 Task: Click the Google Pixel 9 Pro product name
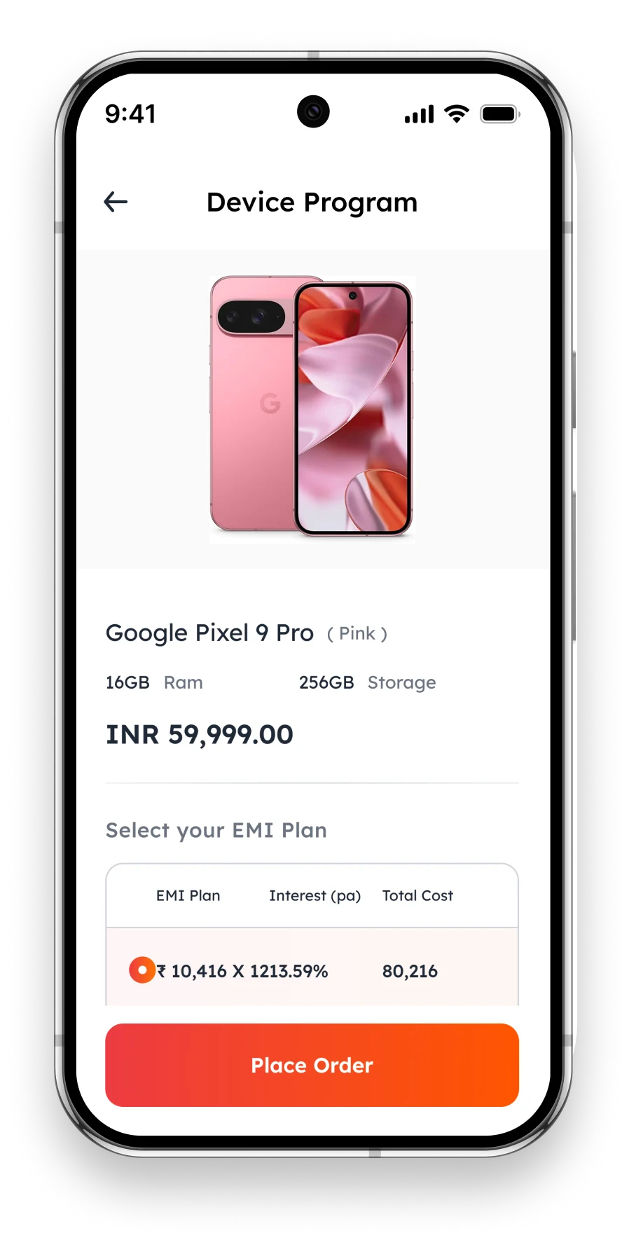click(209, 633)
